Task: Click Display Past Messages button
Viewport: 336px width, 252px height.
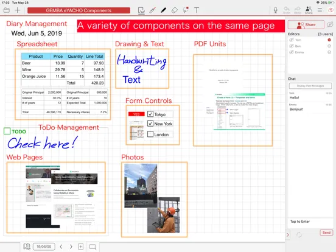Action: click(x=310, y=86)
